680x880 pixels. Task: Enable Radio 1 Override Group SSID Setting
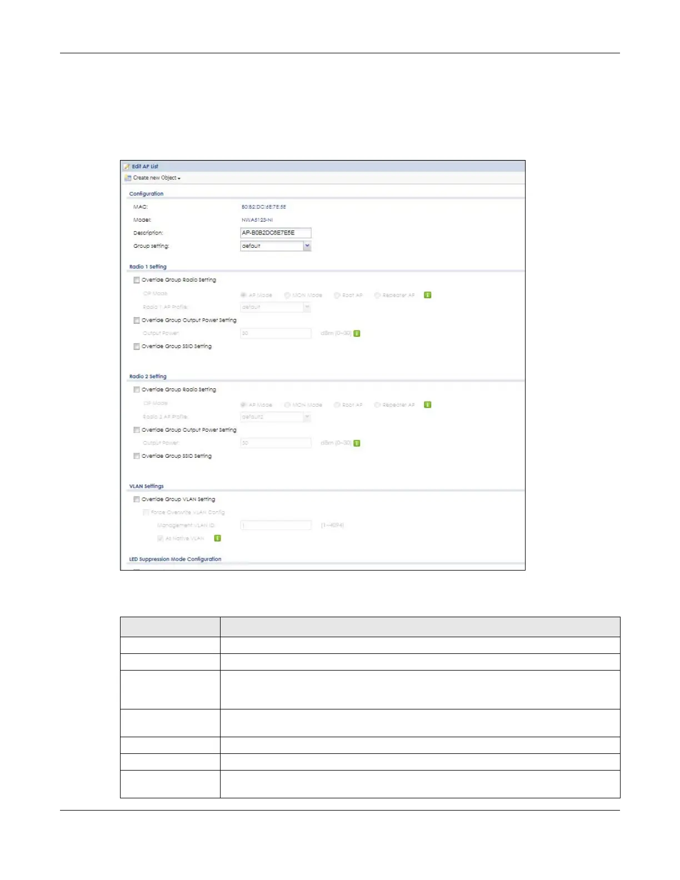pos(137,346)
